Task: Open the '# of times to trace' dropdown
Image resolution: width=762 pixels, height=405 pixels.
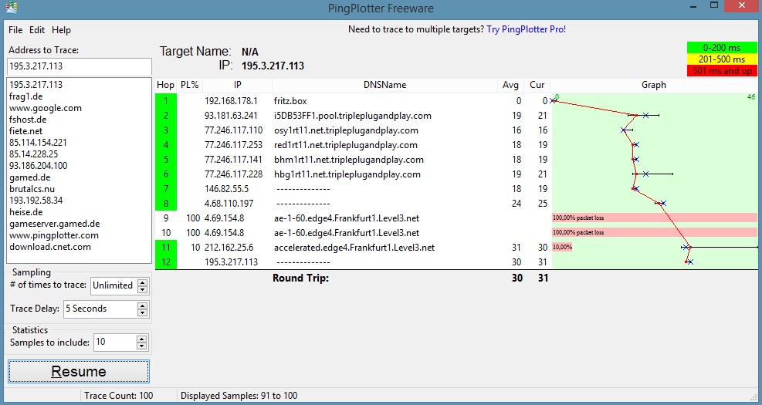Action: (143, 285)
